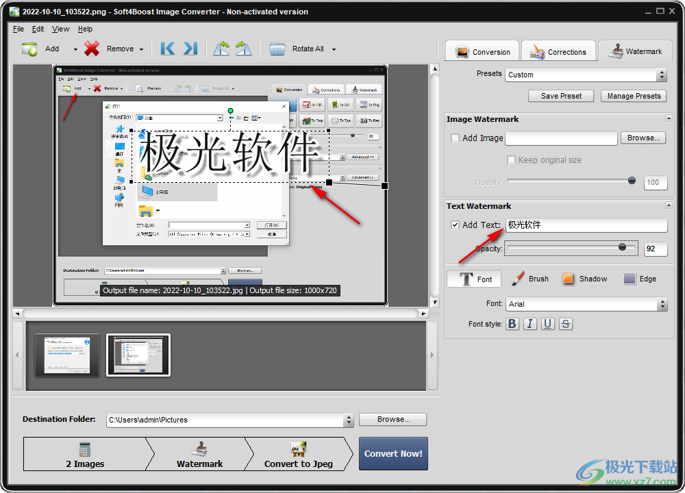Open the Edge settings
The width and height of the screenshot is (685, 493).
640,279
